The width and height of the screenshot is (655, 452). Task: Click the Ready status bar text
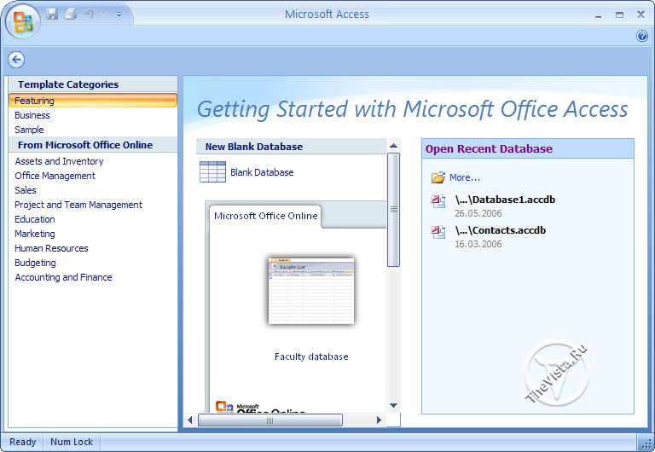(22, 442)
